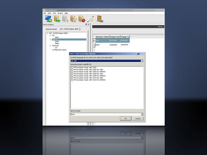Select BAR0 in the project tree
Image resolution: width=207 pixels, height=155 pixels.
point(57,44)
